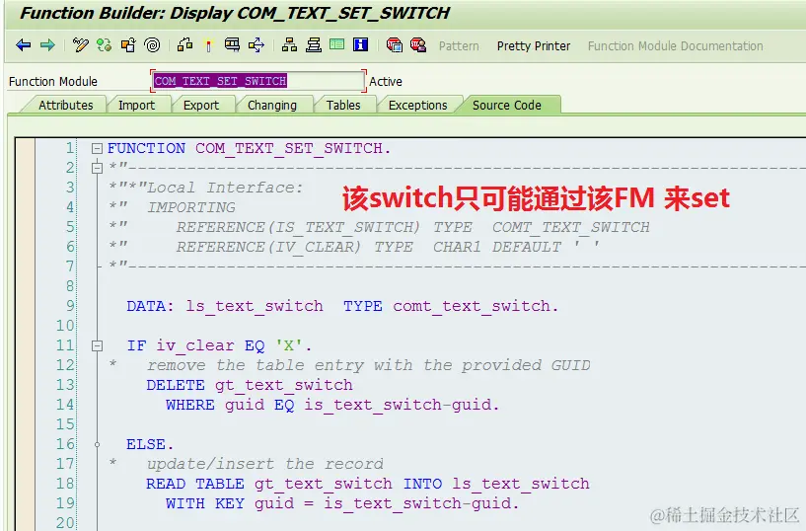Viewport: 806px width, 531px height.
Task: Run the syntax Check icon
Action: (184, 45)
